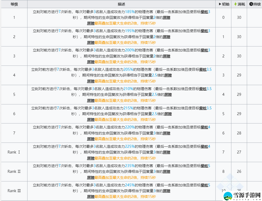Select initial SP value 0 in level 1 row

224,17
